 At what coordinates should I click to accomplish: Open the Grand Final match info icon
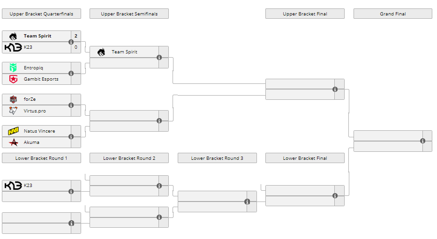(x=422, y=141)
